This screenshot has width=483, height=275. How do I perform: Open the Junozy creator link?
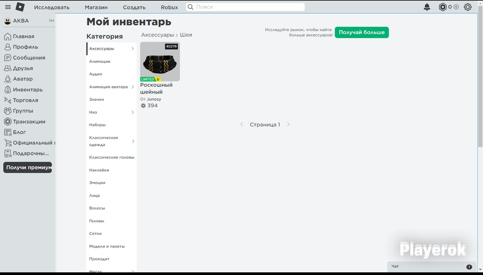tap(154, 99)
